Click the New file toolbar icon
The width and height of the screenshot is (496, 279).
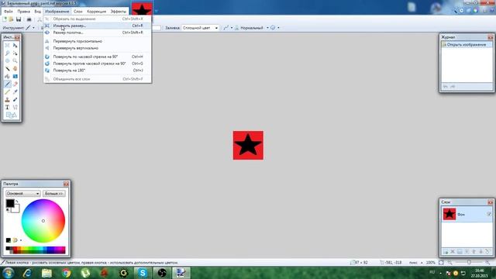click(5, 19)
